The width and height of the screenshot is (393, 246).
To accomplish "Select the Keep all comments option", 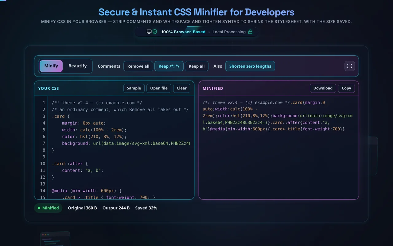I will 196,66.
